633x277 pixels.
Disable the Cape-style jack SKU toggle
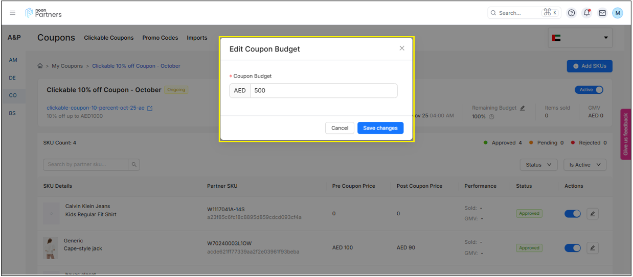tap(572, 248)
